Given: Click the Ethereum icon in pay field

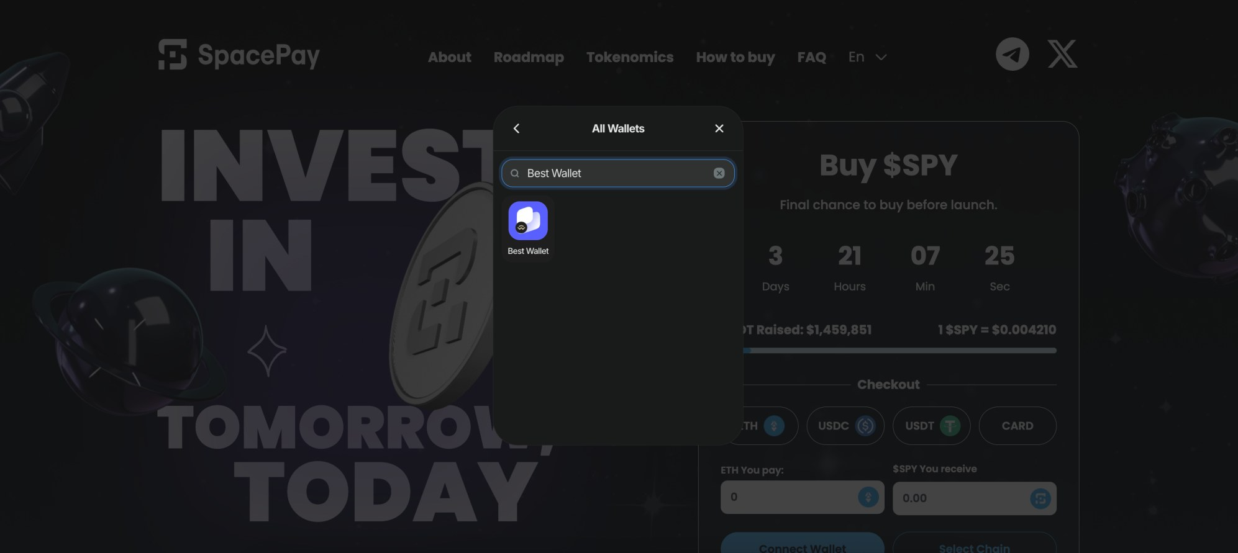Looking at the screenshot, I should click(x=868, y=497).
